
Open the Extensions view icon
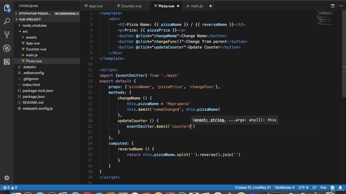(x=7, y=61)
